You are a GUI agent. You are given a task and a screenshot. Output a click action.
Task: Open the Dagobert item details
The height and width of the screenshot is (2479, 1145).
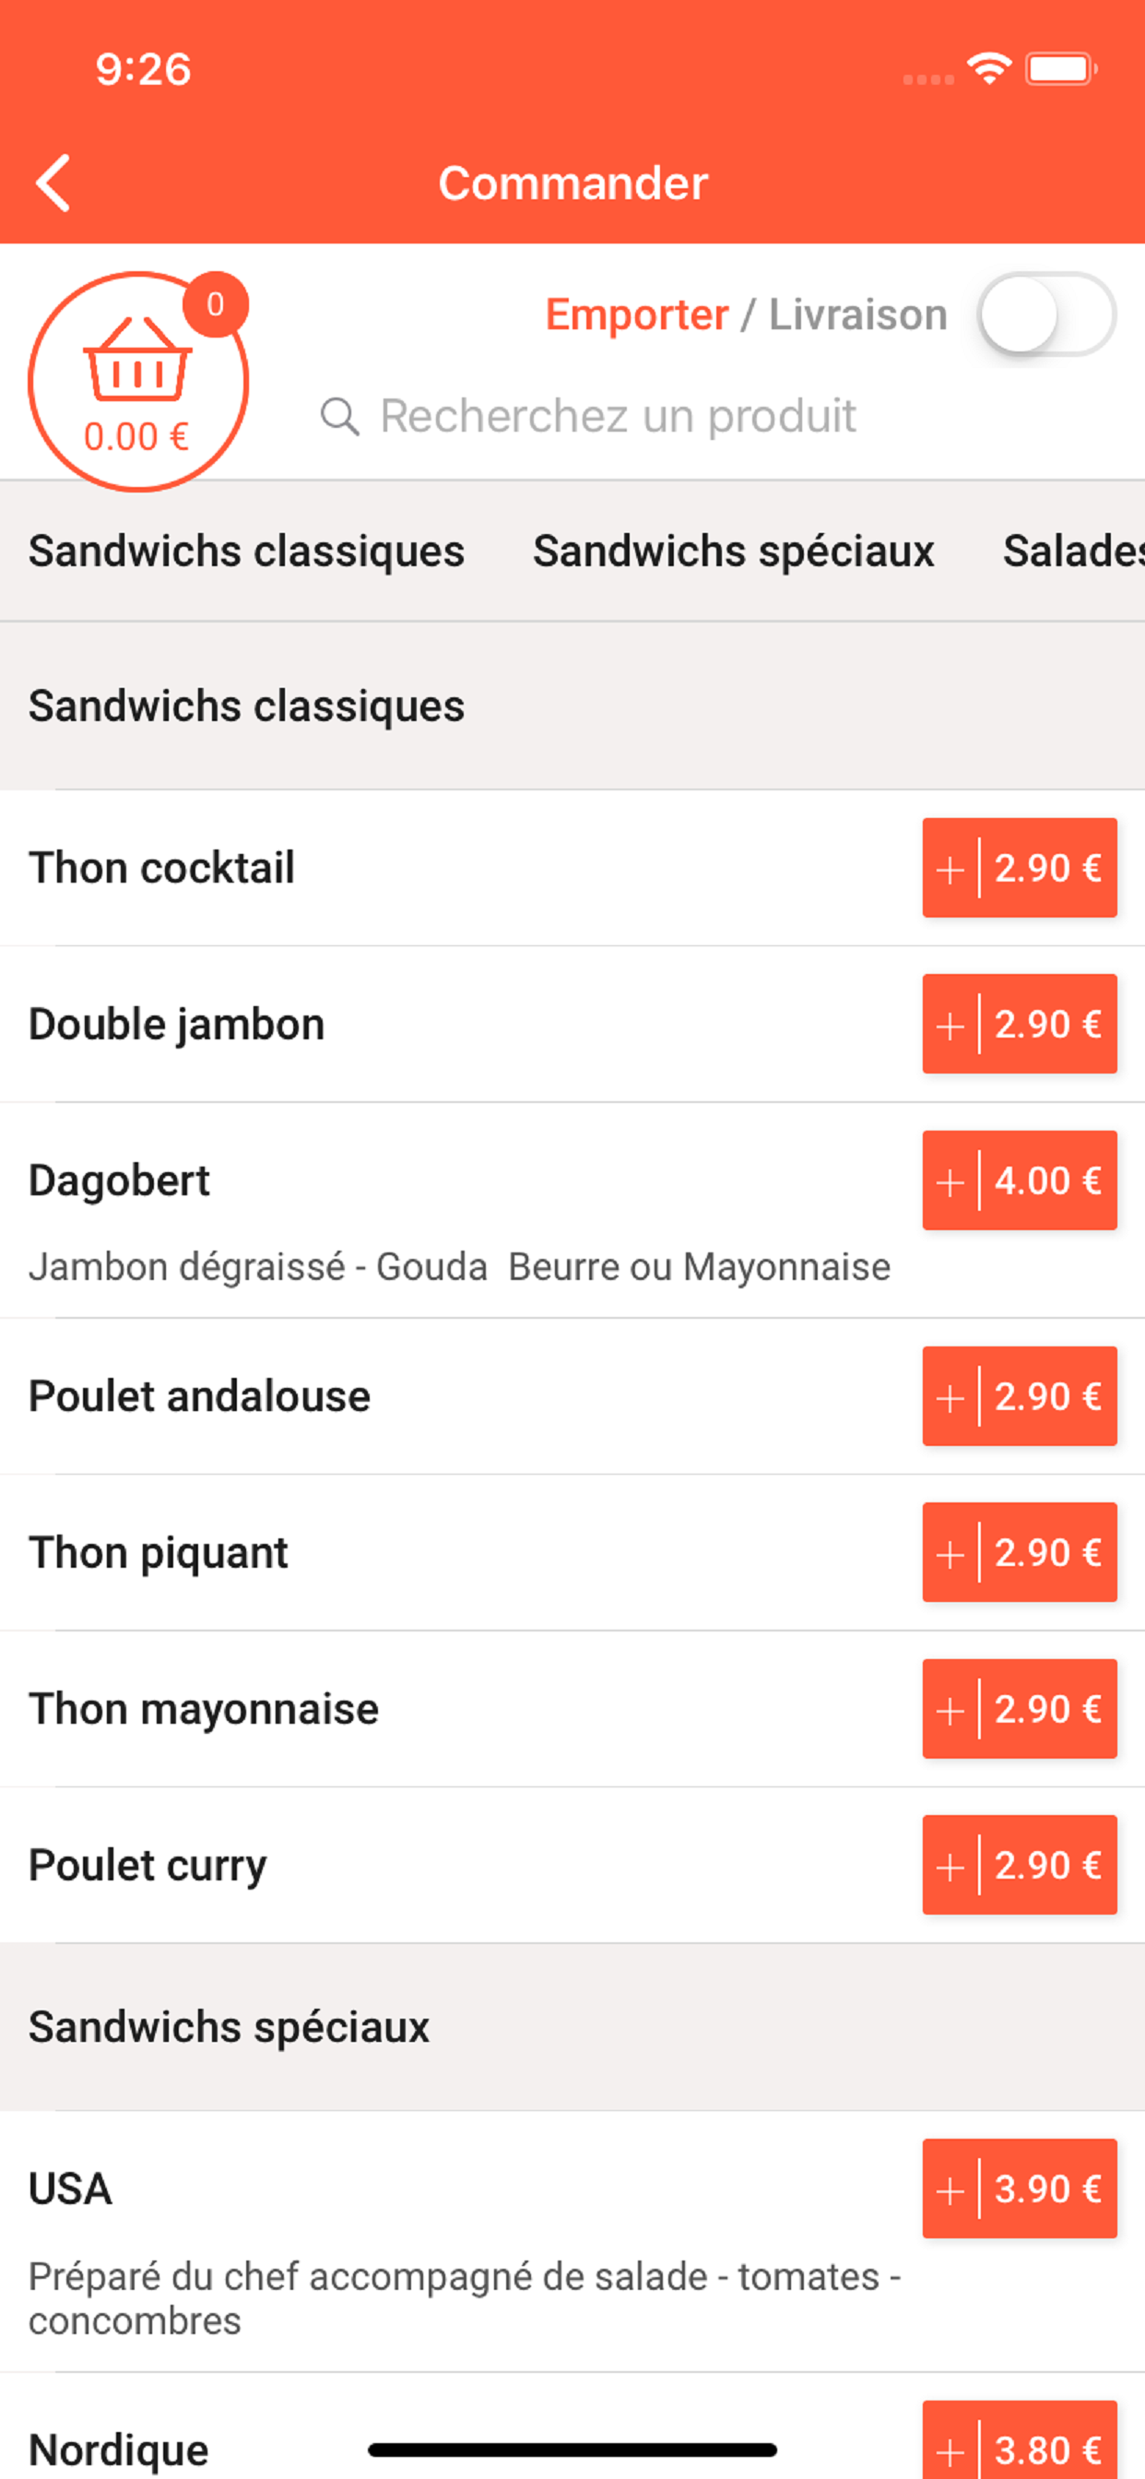[x=119, y=1180]
